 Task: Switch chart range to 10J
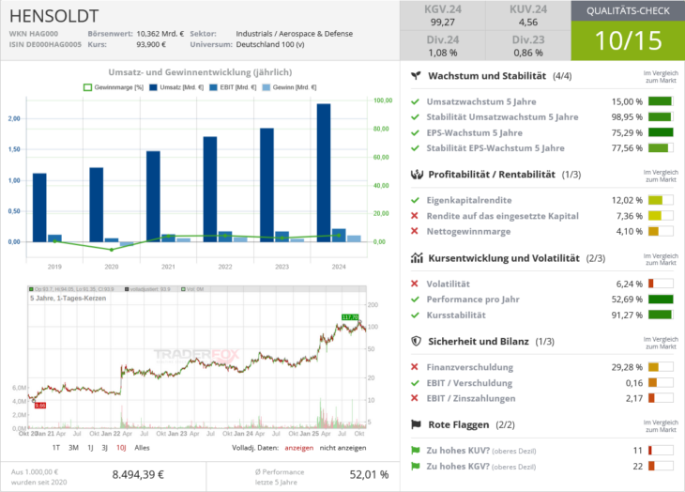click(x=121, y=448)
